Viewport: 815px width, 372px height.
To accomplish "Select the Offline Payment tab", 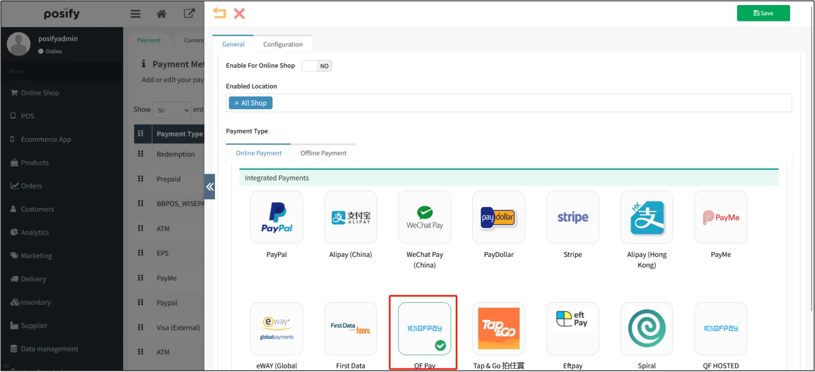I will (323, 153).
